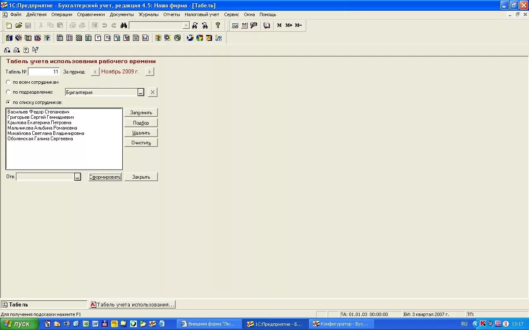Select 'по подразделению' radio button

point(8,92)
